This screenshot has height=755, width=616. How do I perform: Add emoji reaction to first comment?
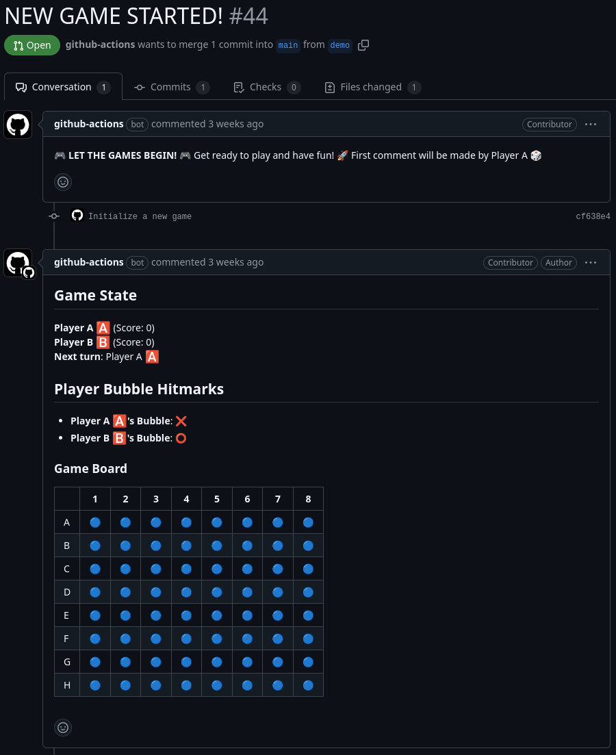tap(62, 182)
